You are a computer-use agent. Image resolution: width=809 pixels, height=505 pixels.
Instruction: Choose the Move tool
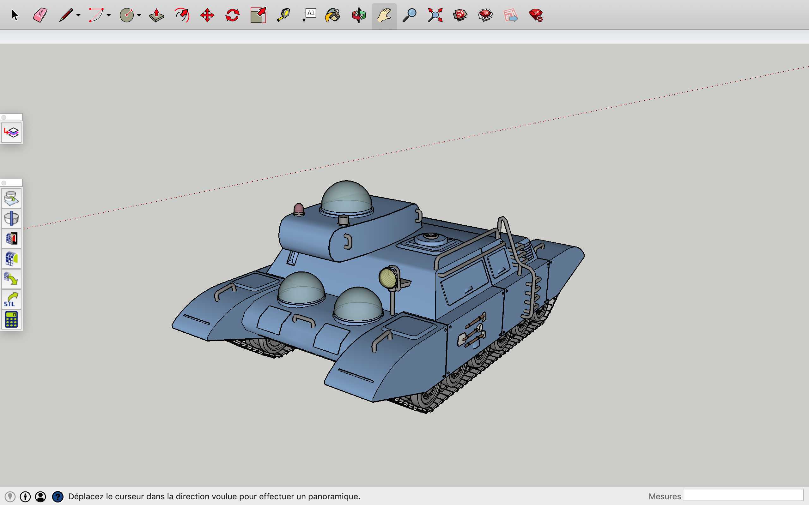(x=207, y=15)
